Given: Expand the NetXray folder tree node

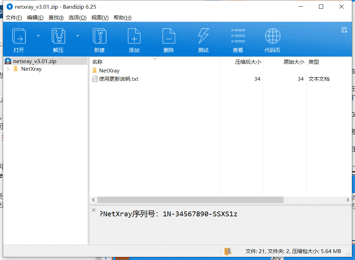Looking at the screenshot, I should click(8, 69).
